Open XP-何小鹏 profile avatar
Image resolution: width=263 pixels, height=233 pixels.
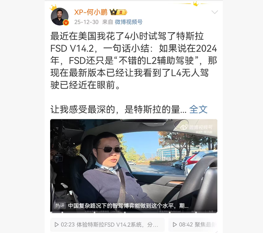[x=60, y=16]
